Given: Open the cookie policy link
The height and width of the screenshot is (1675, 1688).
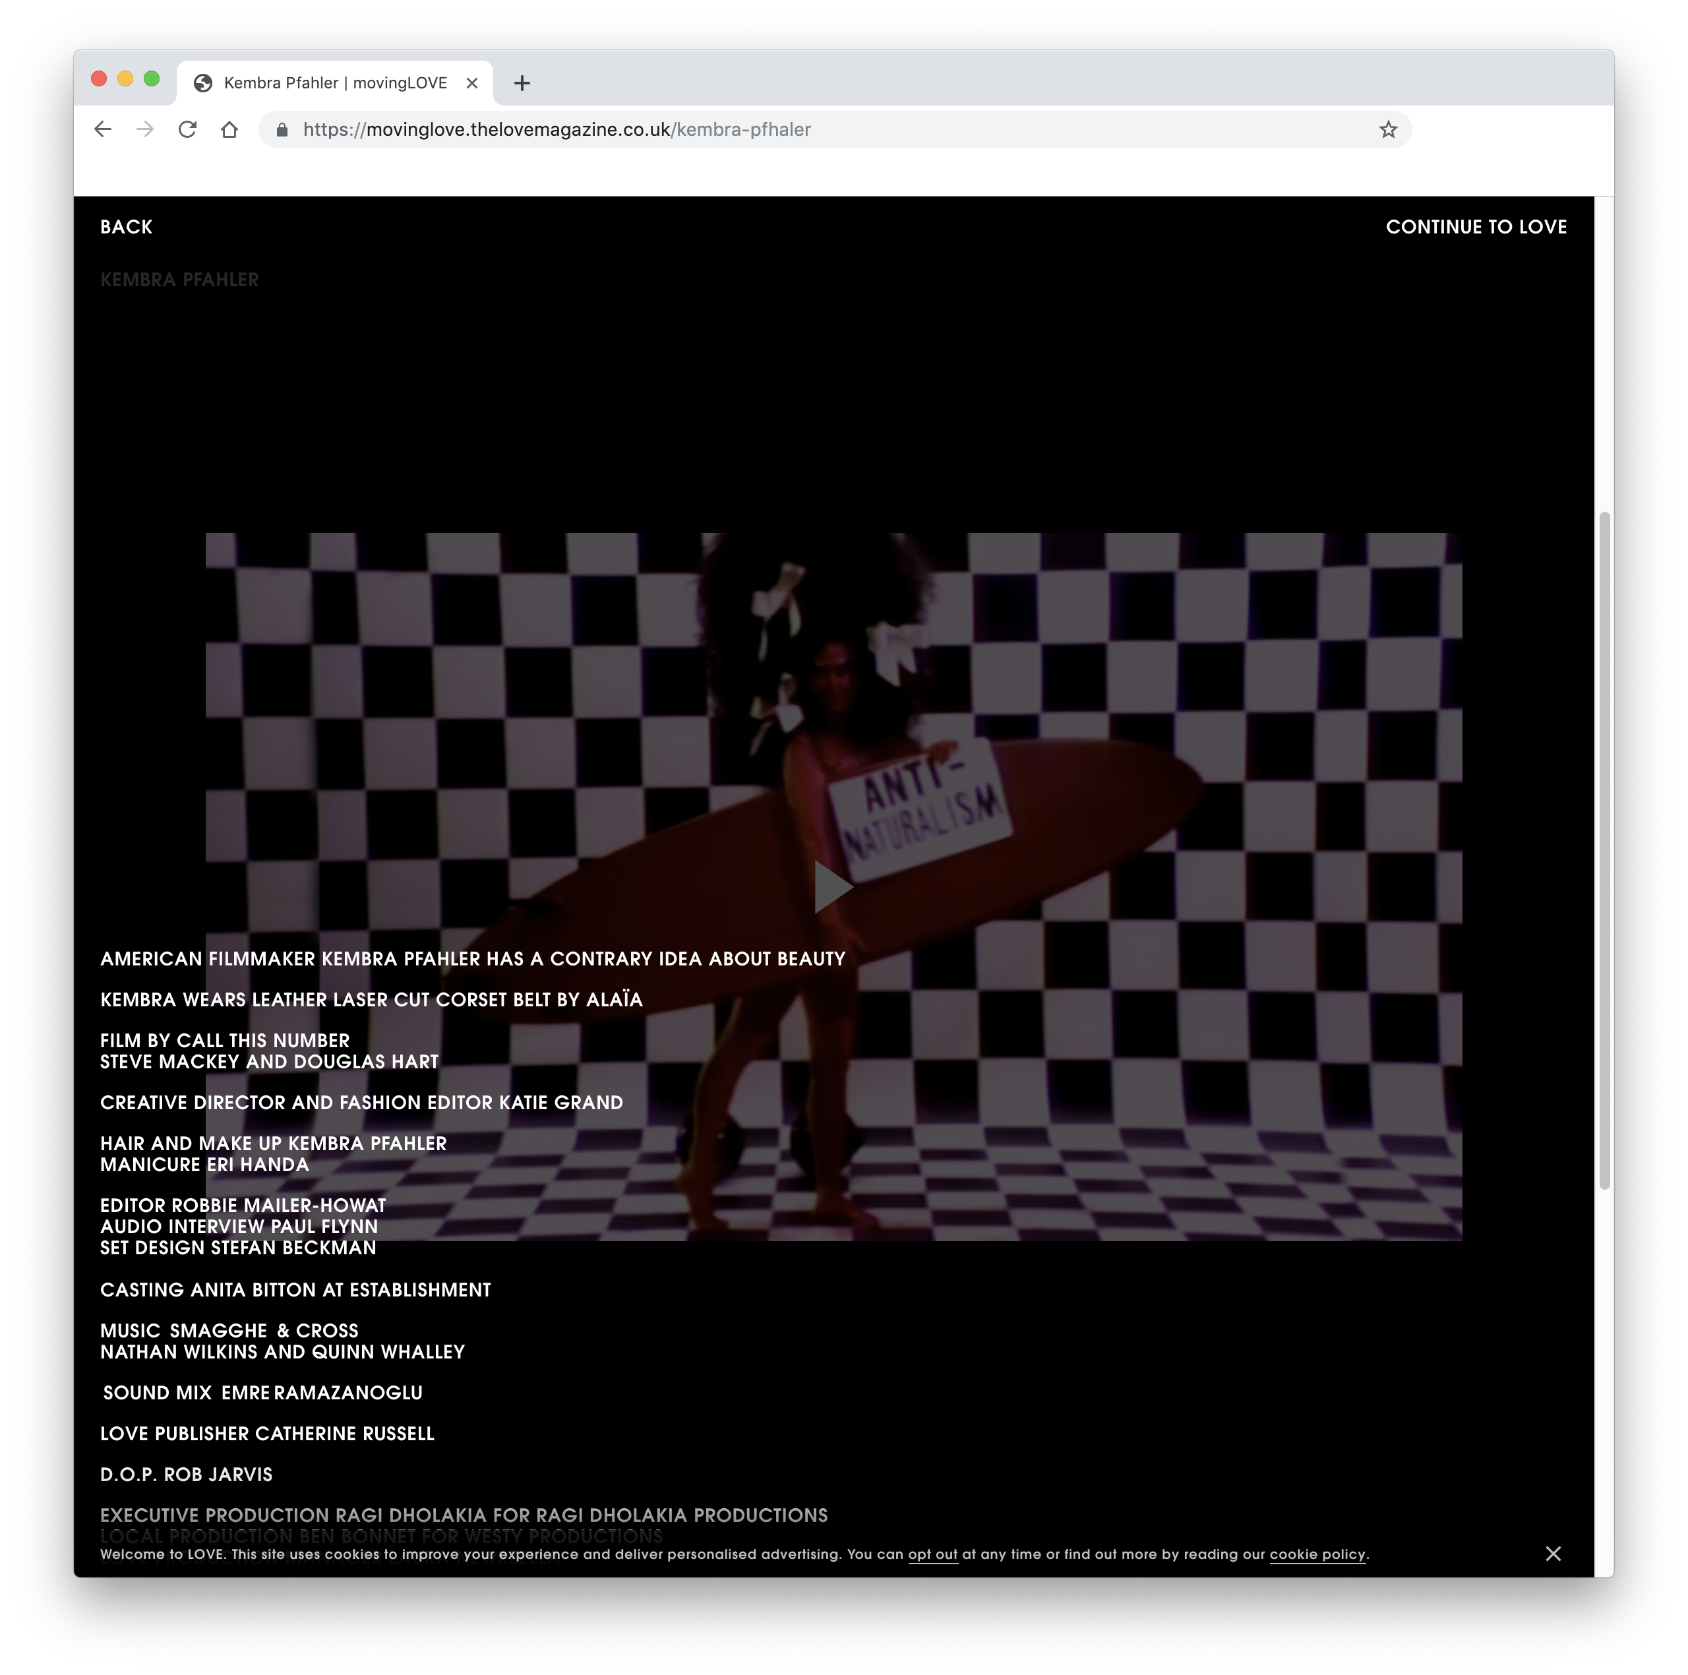Looking at the screenshot, I should click(x=1317, y=1554).
